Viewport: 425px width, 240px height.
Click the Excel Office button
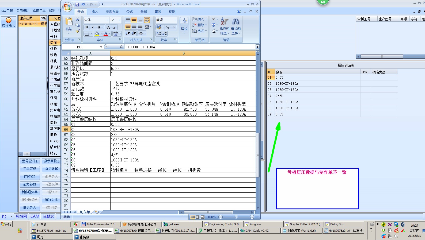67,7
